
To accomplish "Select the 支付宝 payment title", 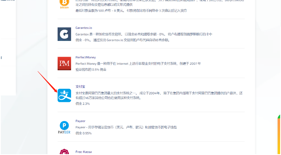I will coord(80,86).
